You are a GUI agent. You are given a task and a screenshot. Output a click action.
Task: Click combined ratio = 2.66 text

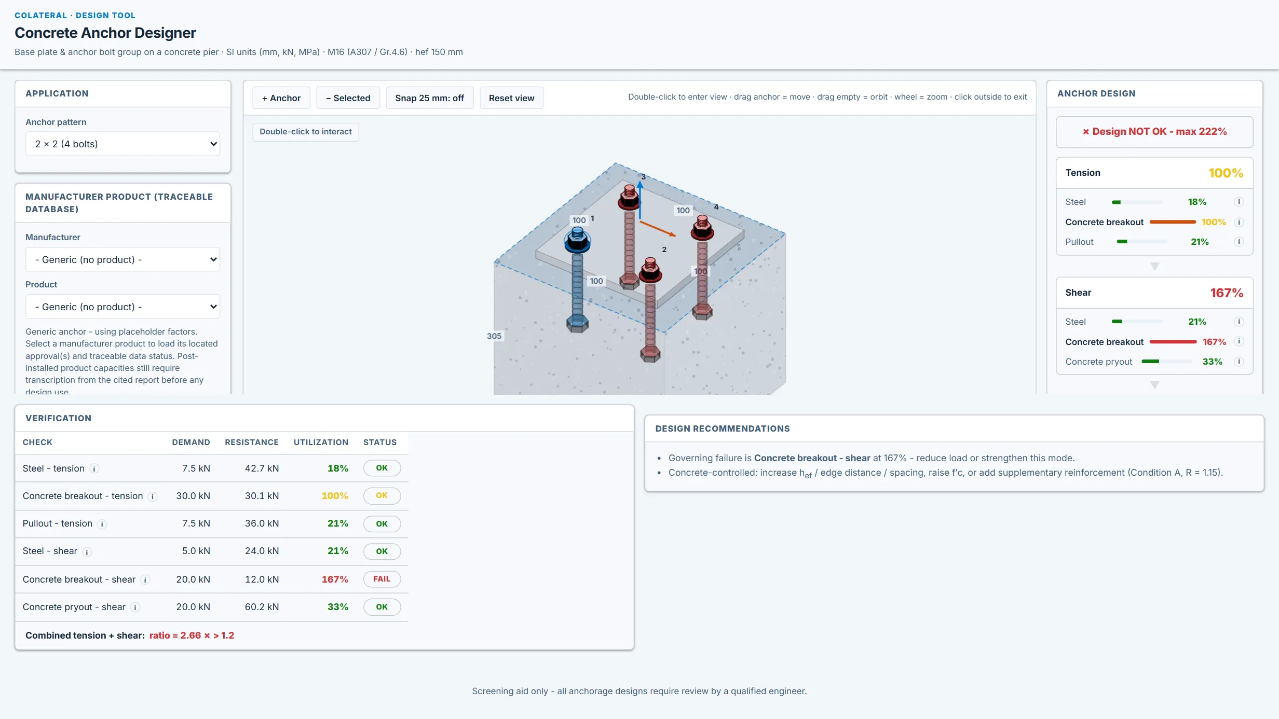pyautogui.click(x=192, y=635)
